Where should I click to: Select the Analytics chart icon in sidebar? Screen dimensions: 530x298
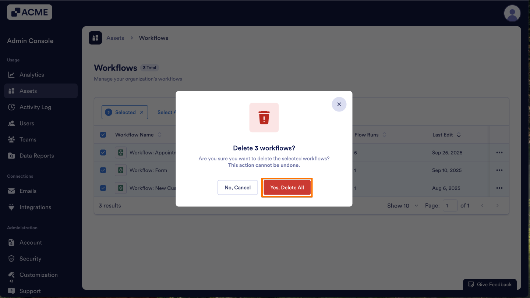tap(11, 75)
